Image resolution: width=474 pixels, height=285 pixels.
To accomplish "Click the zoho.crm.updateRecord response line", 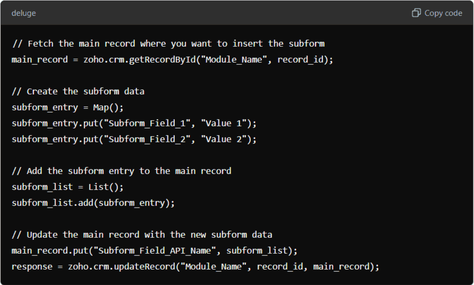I will pyautogui.click(x=195, y=267).
